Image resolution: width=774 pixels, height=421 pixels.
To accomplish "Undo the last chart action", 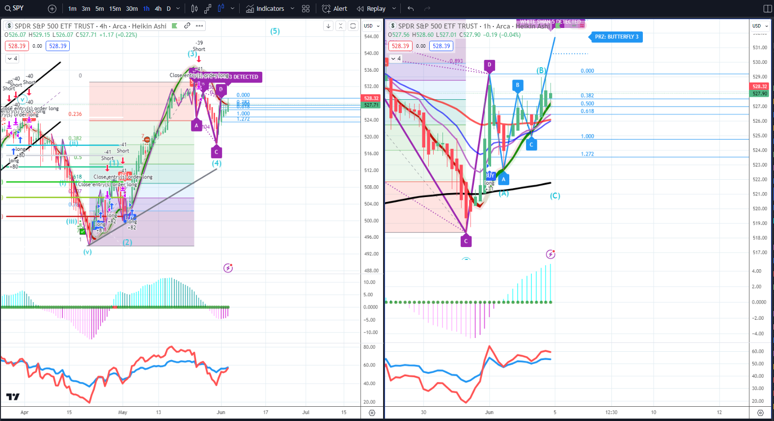I will [x=411, y=9].
